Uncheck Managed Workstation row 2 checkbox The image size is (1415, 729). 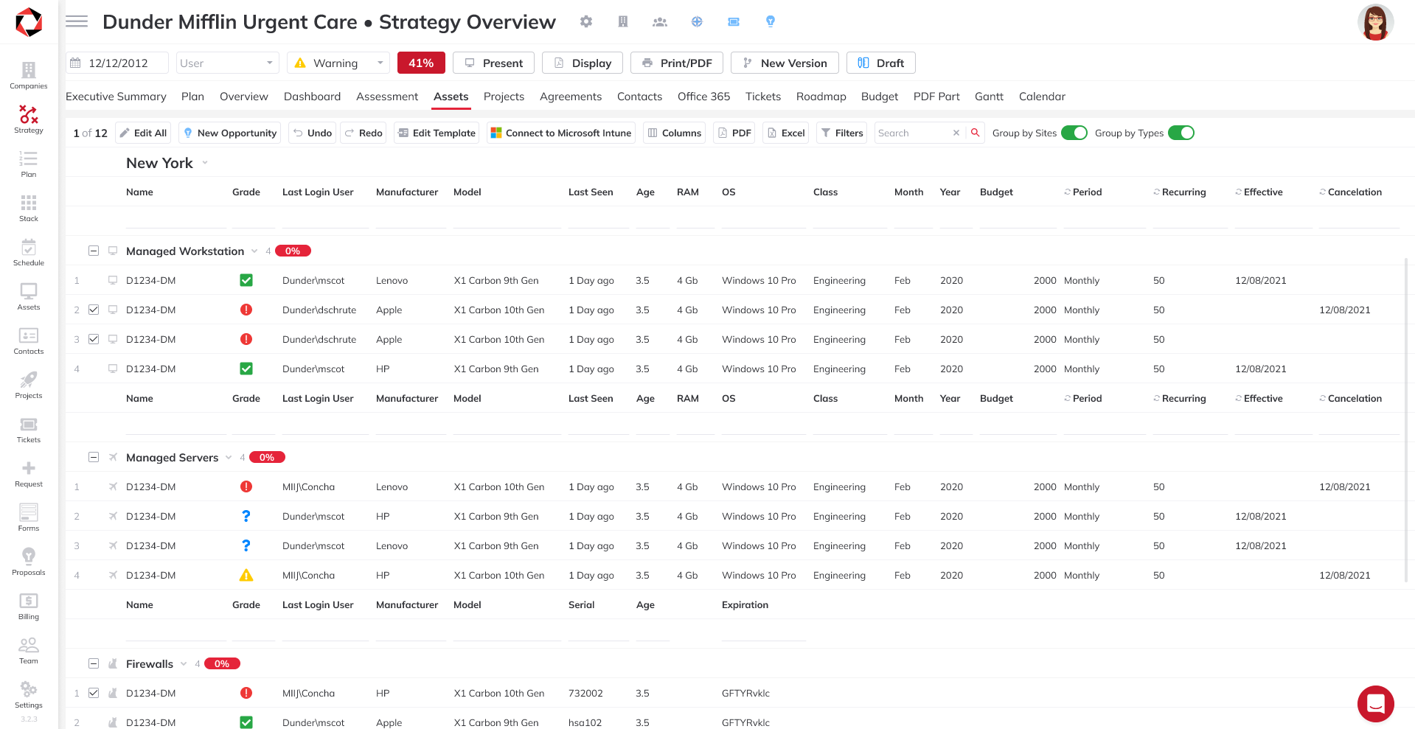point(94,310)
